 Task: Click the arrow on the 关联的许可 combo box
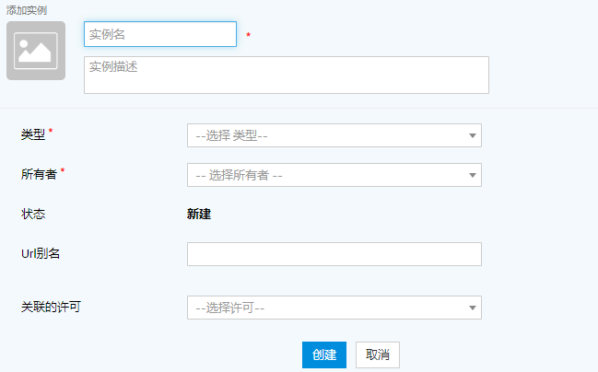coord(472,308)
